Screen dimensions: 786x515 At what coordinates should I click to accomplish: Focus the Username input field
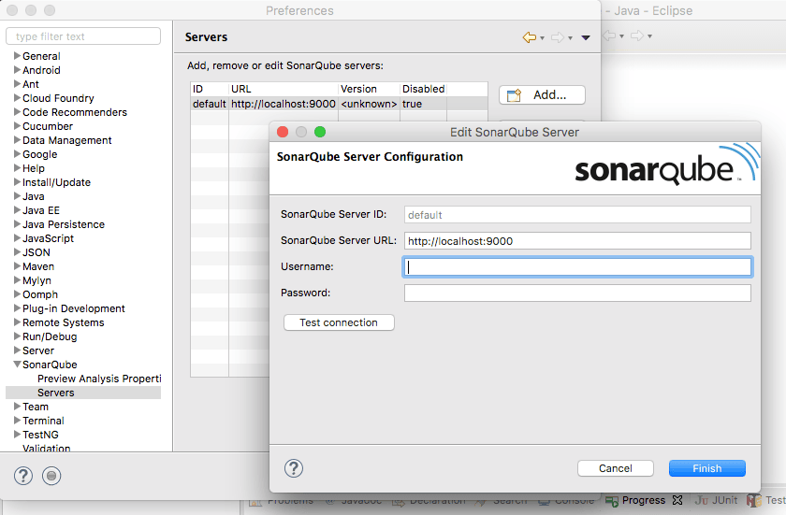click(x=577, y=266)
